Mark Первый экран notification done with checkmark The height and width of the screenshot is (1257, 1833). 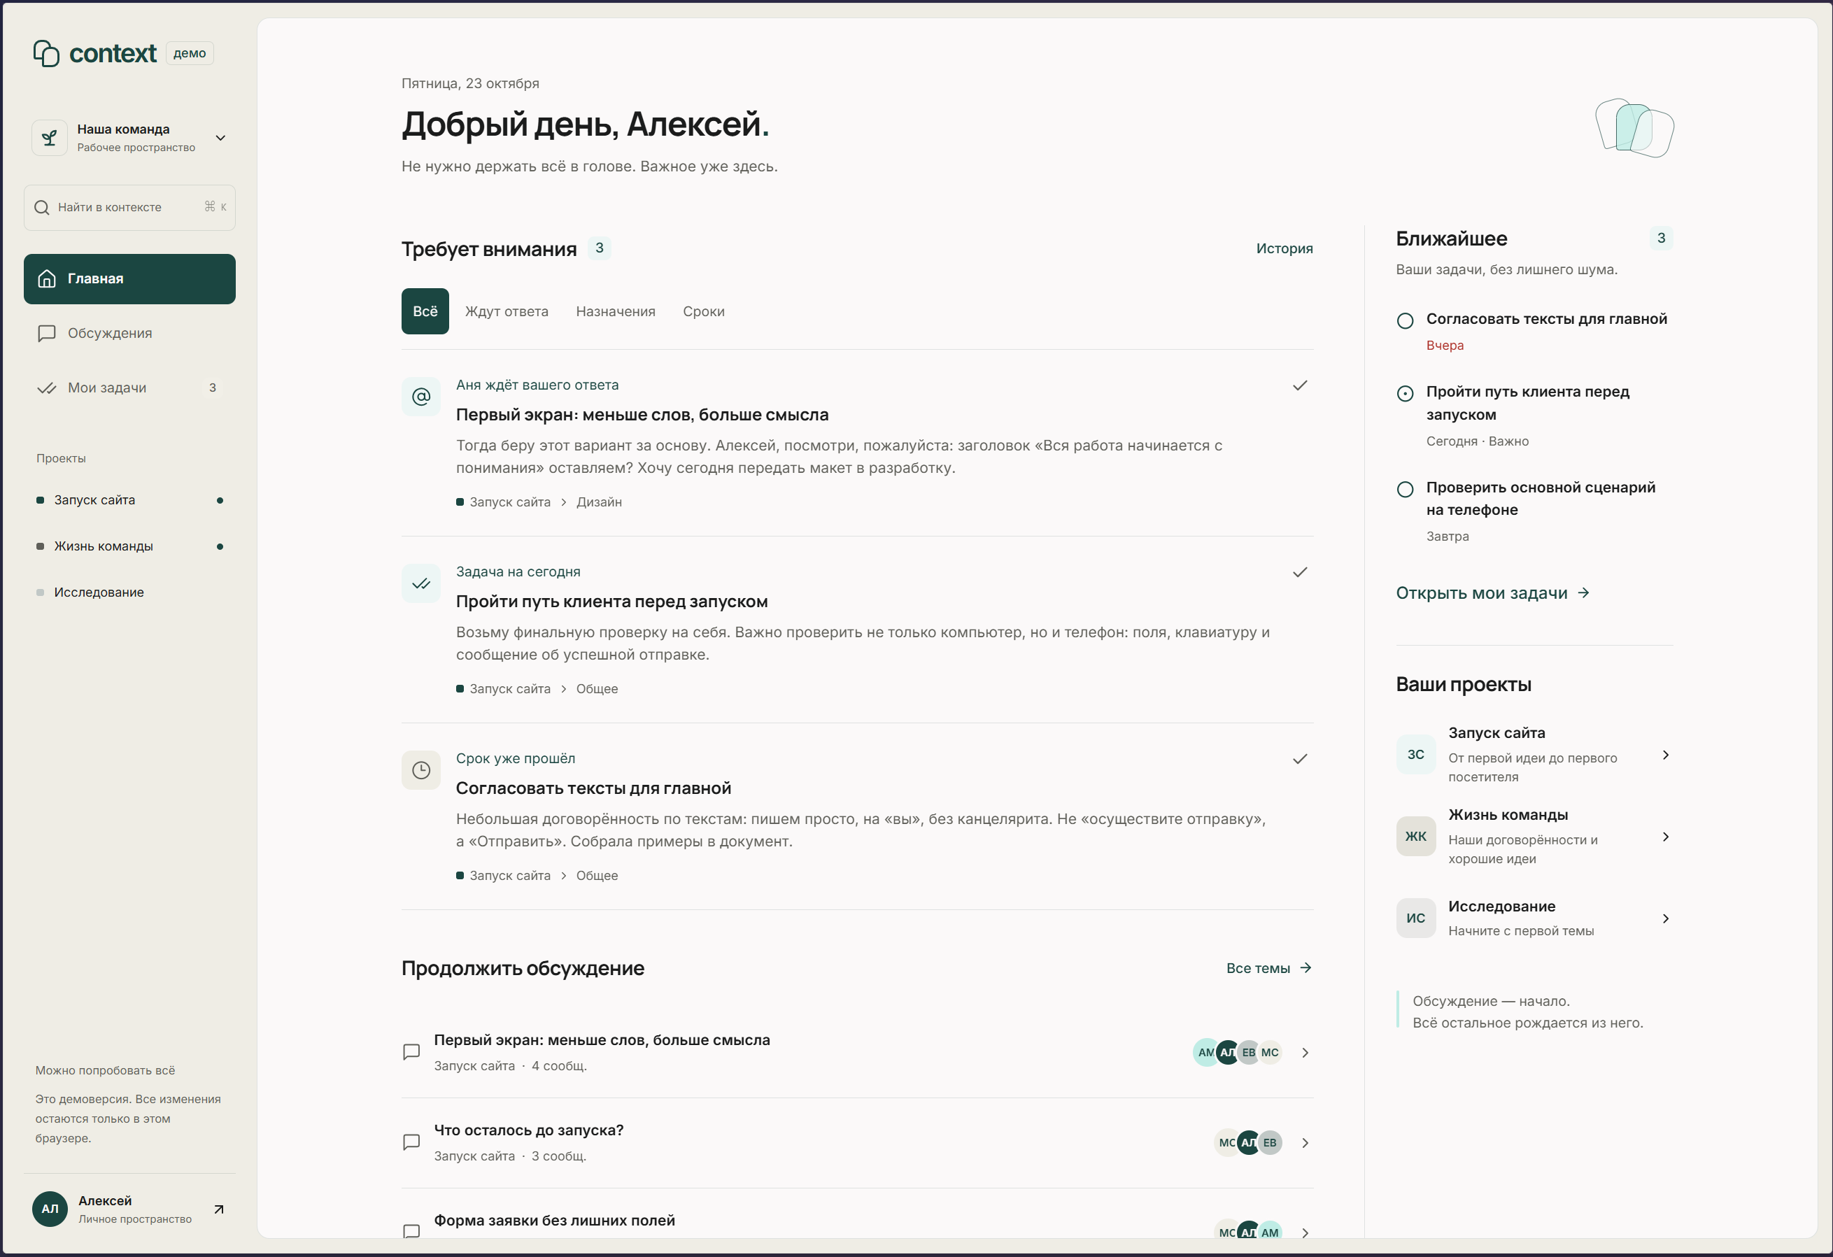[1300, 385]
